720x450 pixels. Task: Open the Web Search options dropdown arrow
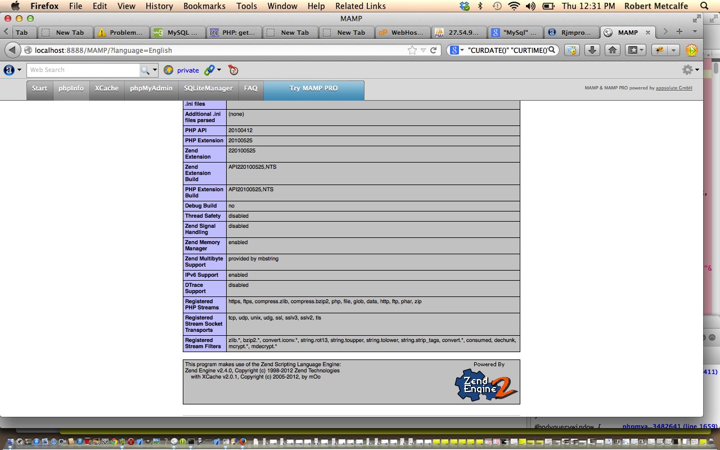155,70
